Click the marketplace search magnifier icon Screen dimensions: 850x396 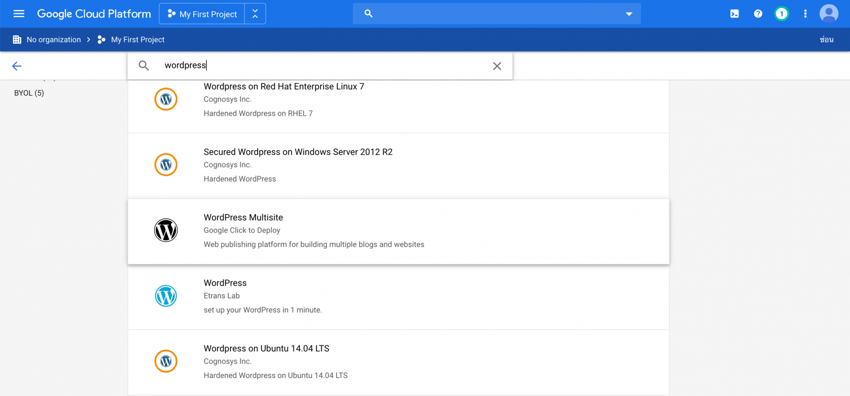tap(144, 66)
